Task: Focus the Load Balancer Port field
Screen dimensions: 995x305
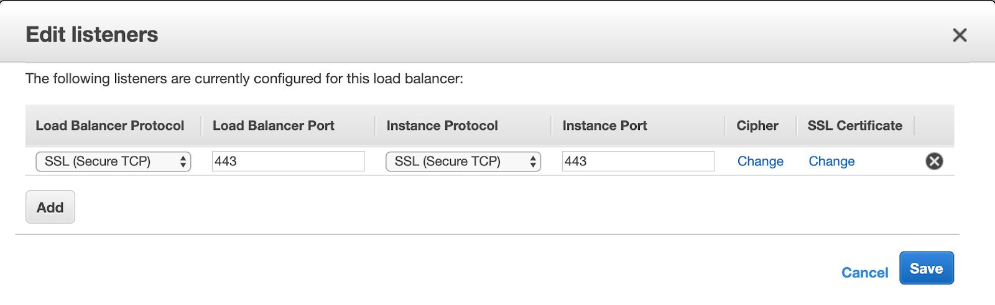Action: point(288,162)
